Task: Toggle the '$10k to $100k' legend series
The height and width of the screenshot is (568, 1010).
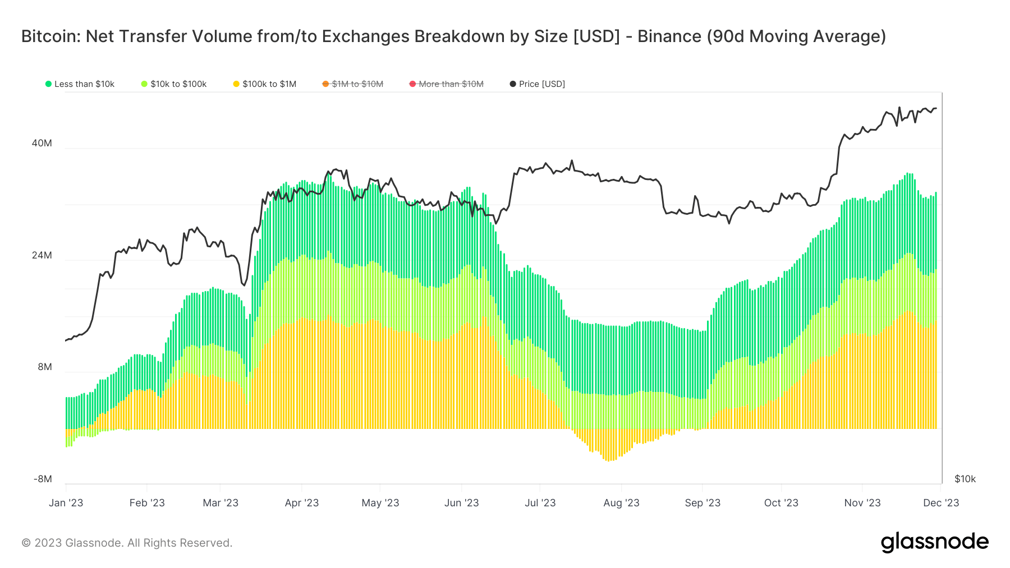Action: pyautogui.click(x=173, y=84)
